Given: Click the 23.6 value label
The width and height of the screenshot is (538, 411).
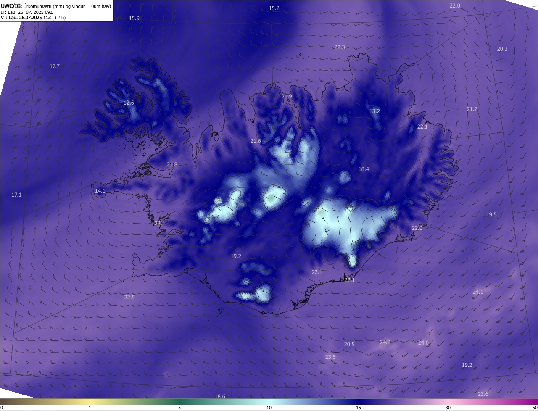Looking at the screenshot, I should coord(483,394).
